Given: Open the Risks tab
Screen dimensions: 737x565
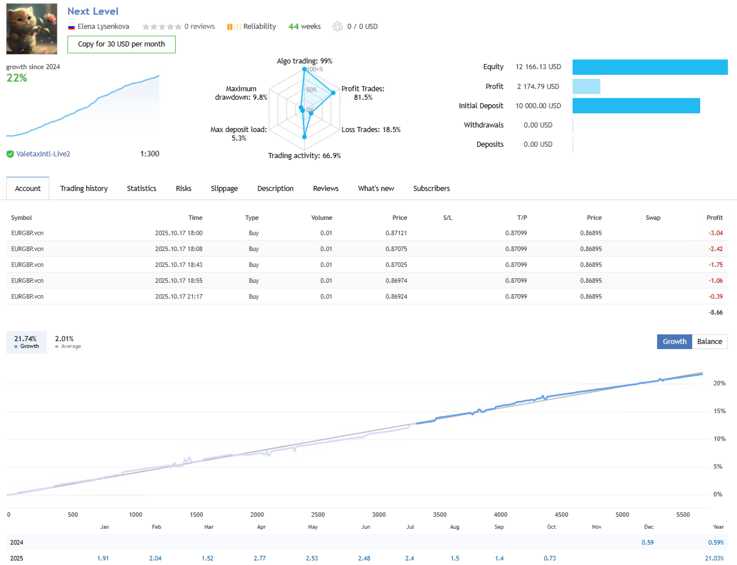Looking at the screenshot, I should 183,188.
